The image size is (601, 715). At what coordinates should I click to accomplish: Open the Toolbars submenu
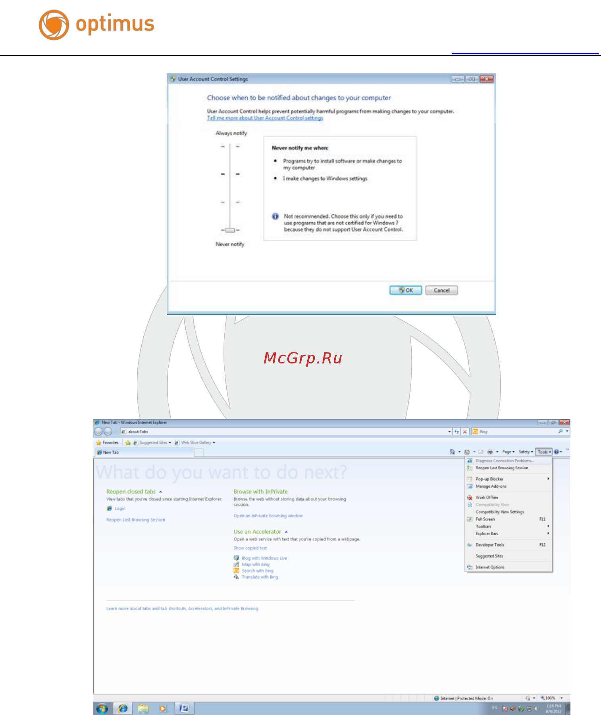[509, 527]
